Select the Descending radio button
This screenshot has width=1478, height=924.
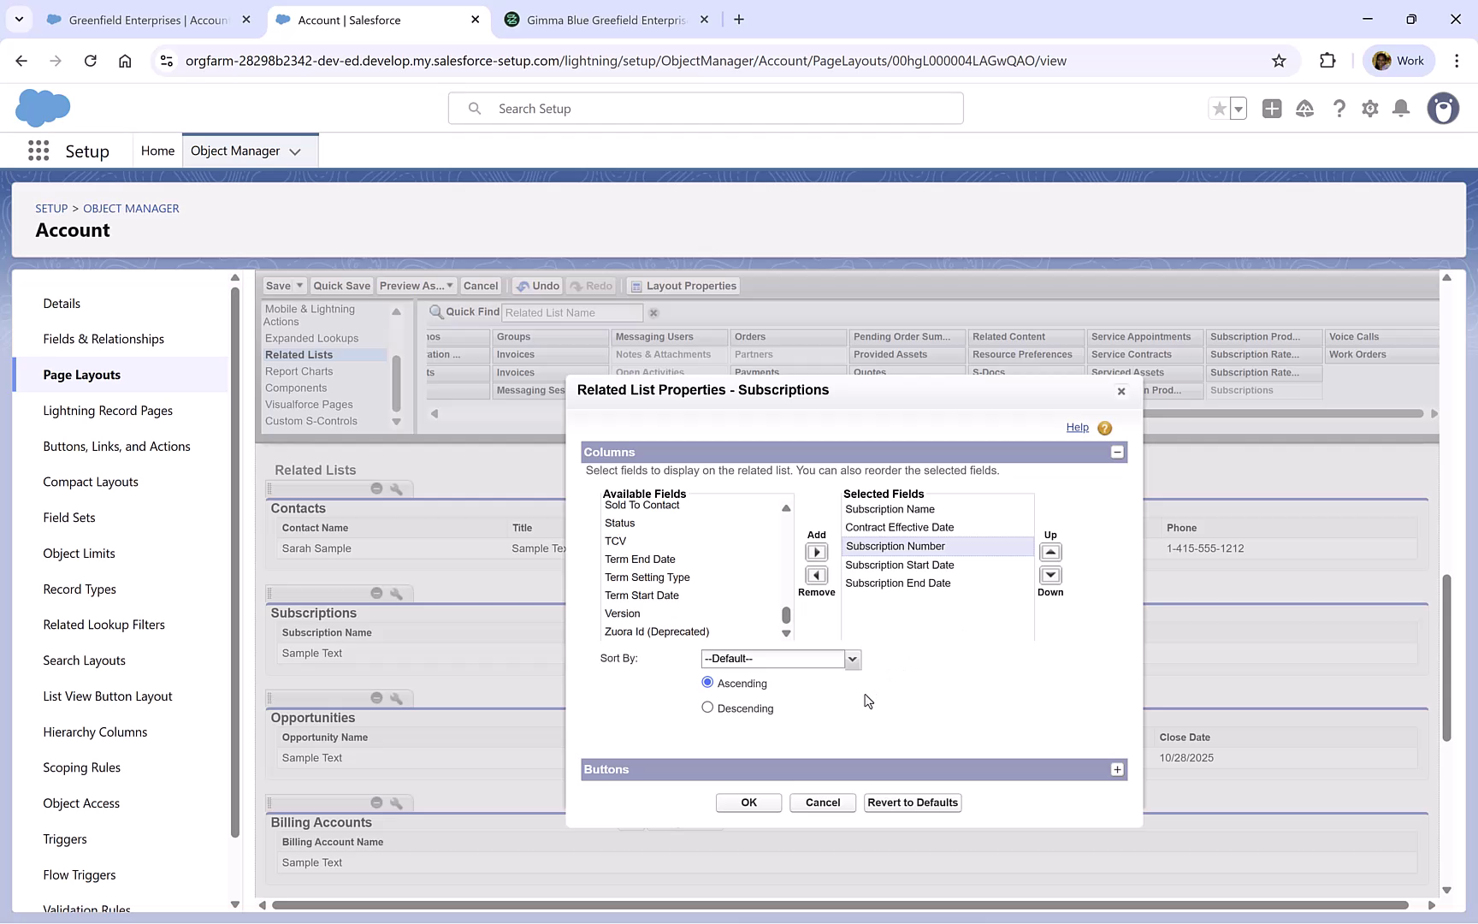tap(707, 707)
